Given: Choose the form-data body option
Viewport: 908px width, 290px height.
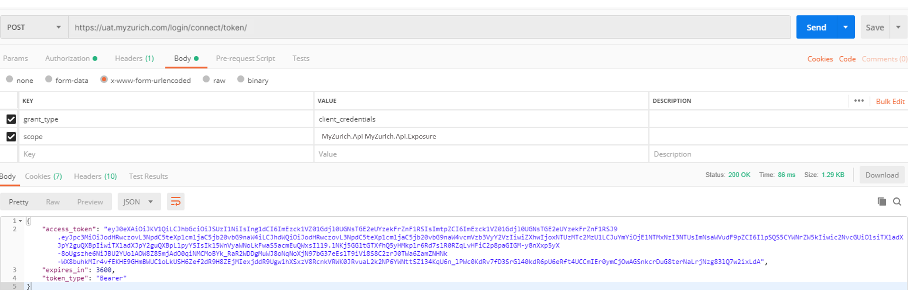Looking at the screenshot, I should [x=49, y=79].
